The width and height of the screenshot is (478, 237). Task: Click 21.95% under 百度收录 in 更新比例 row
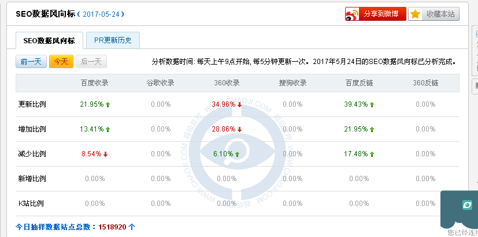(92, 104)
